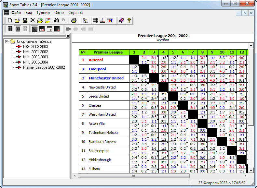
Task: Click the Fulham team name
Action: tap(94, 169)
